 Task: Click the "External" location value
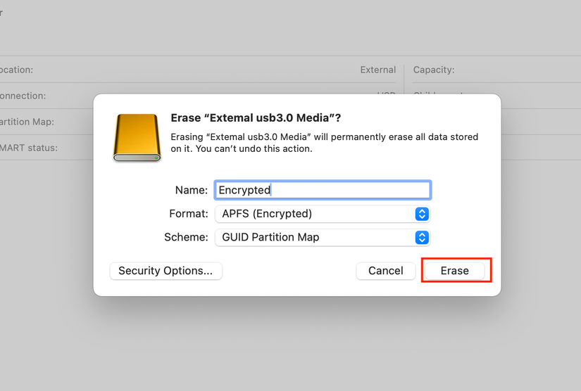[377, 70]
